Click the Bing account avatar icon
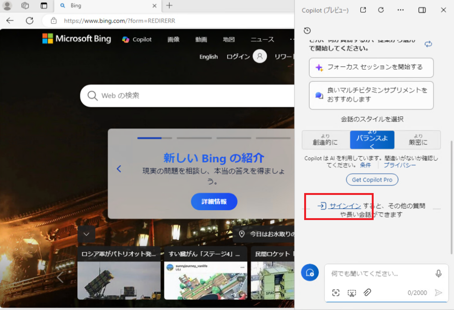The height and width of the screenshot is (310, 454). [259, 57]
